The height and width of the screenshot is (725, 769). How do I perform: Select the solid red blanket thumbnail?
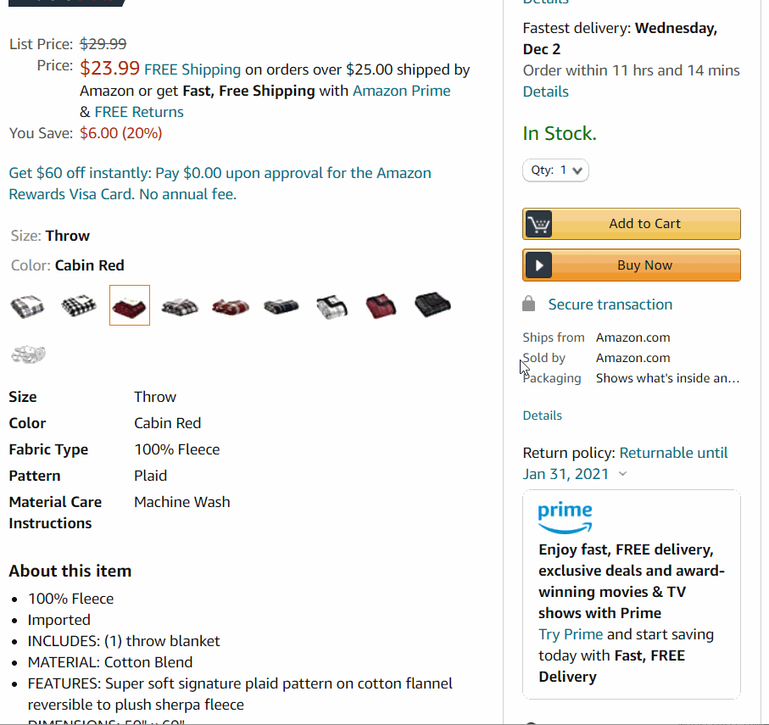pyautogui.click(x=382, y=304)
